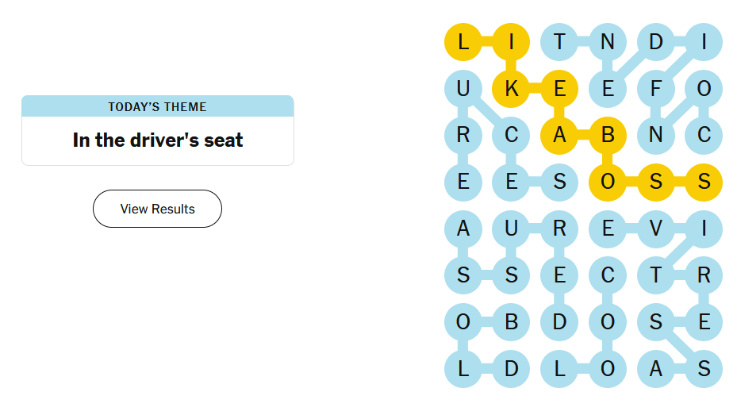Screen dimensions: 737x415
Task: Tap the blue letter V tile
Action: [x=655, y=229]
